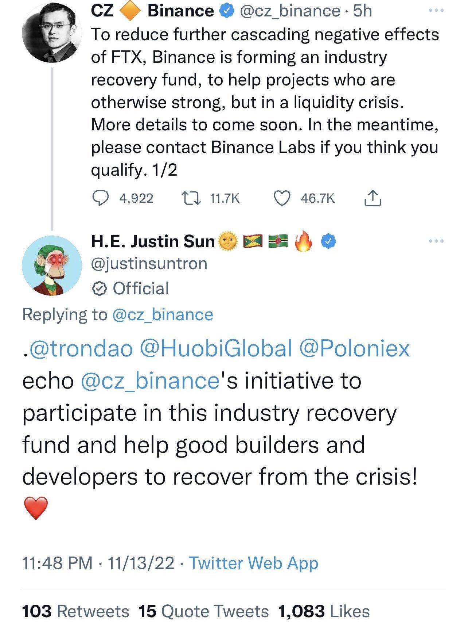Open the @HuobiGlobal mention
The height and width of the screenshot is (623, 468).
tap(216, 348)
